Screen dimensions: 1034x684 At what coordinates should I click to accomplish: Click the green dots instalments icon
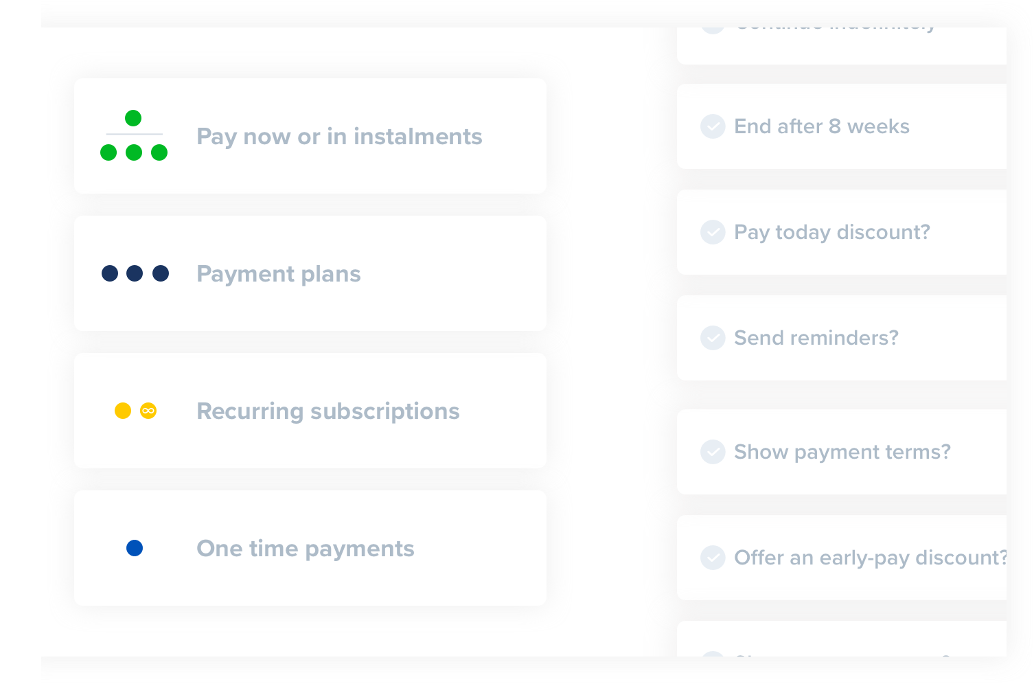tap(134, 136)
